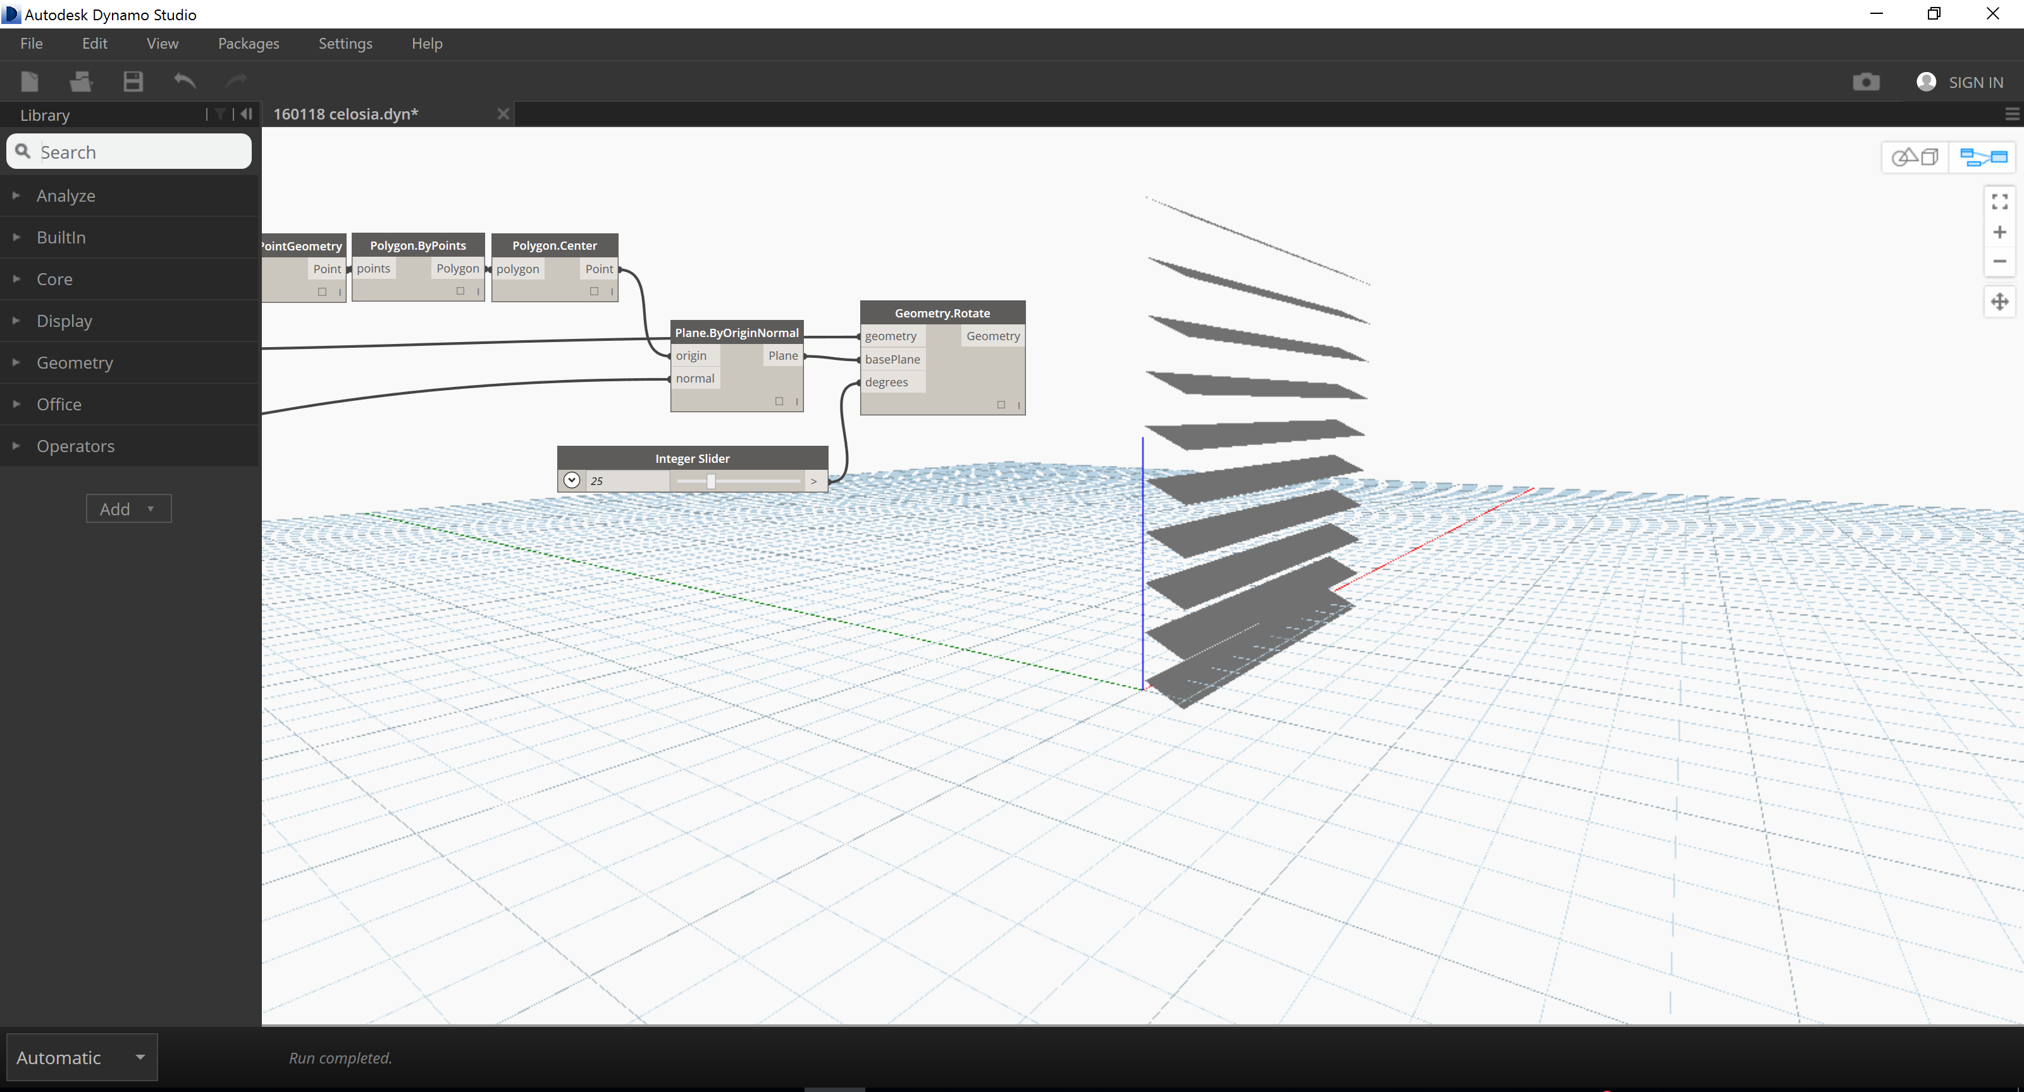Open the Packages menu
This screenshot has height=1092, width=2024.
tap(249, 43)
